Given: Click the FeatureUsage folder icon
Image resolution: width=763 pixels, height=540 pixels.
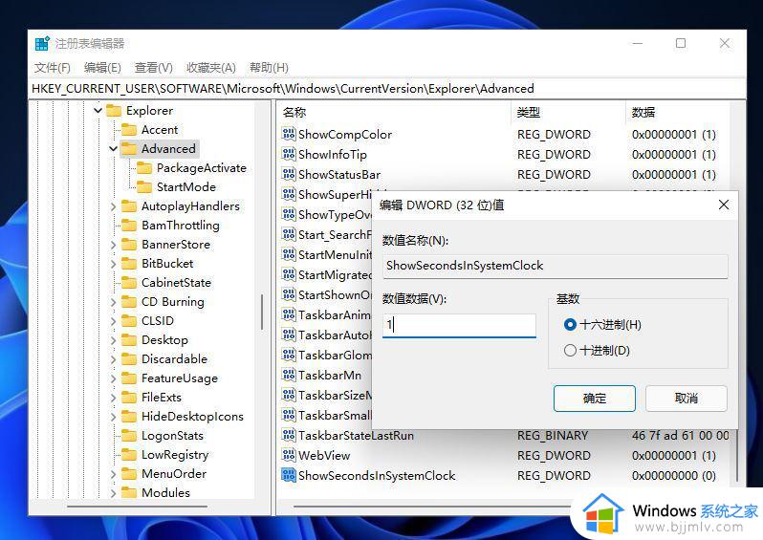Looking at the screenshot, I should point(129,378).
